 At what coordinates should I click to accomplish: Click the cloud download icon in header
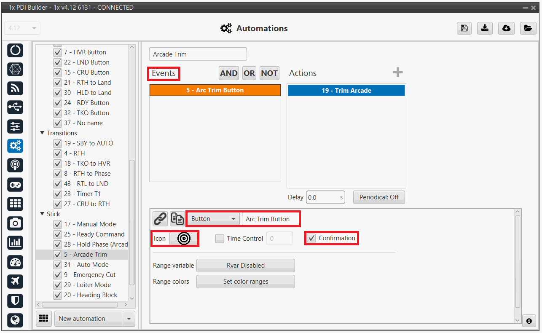506,28
